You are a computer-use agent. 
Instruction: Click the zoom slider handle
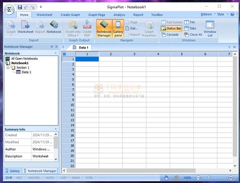(x=208, y=178)
